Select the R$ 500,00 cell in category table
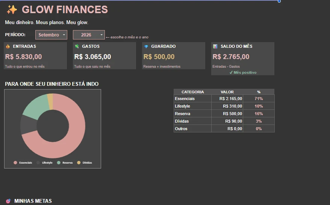 [x=227, y=114]
